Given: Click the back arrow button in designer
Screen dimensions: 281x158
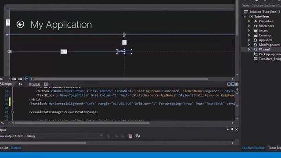Looking at the screenshot, I should click(20, 24).
